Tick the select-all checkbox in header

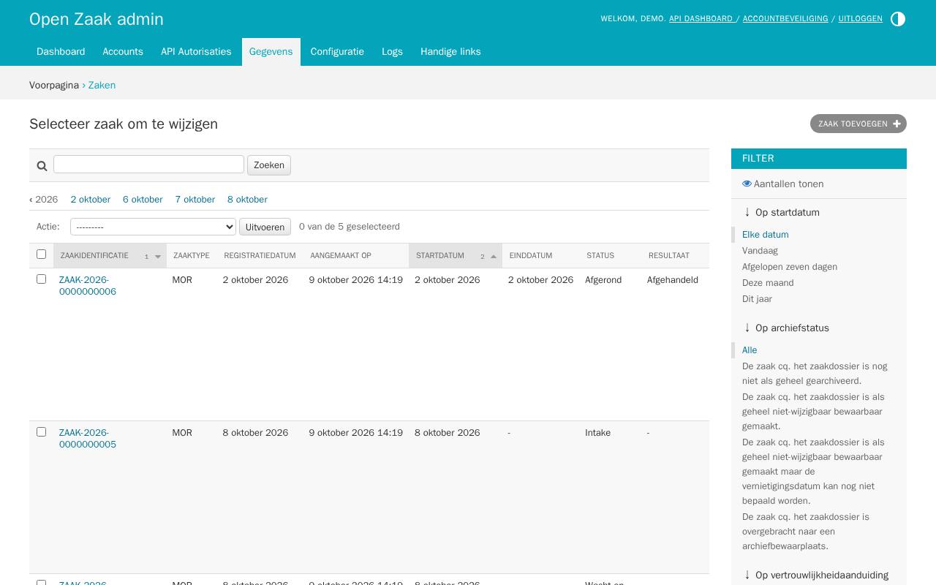point(41,254)
